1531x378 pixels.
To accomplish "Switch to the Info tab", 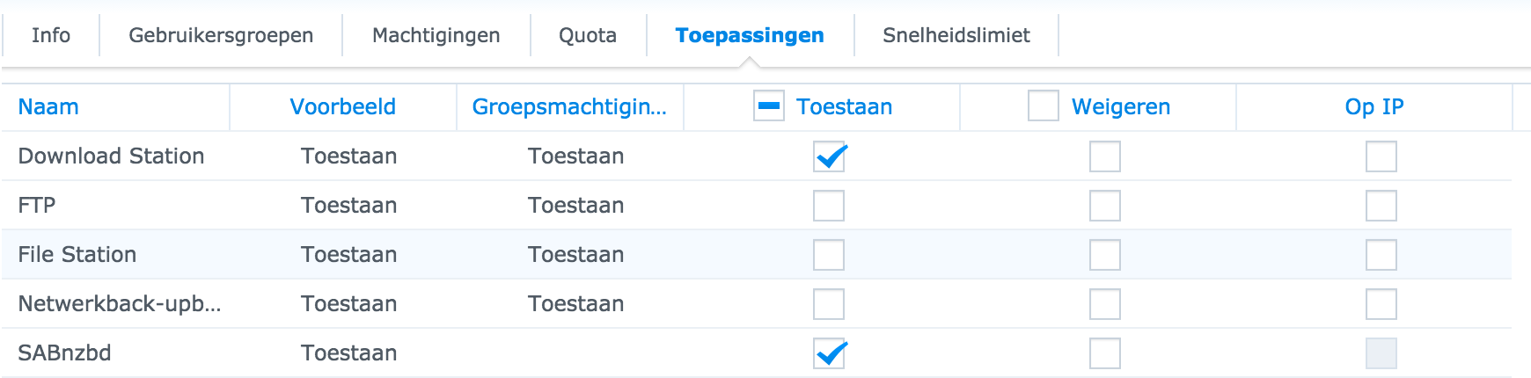I will click(x=51, y=35).
